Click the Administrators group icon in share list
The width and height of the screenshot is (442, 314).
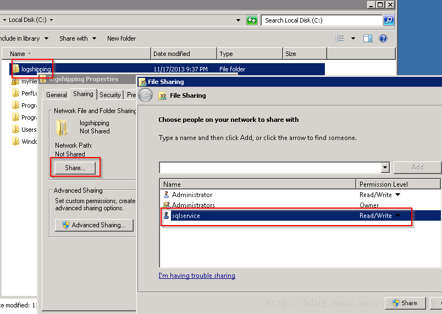167,205
